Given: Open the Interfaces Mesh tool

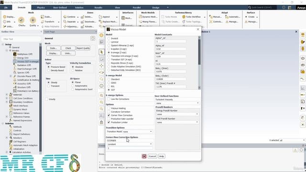Looking at the screenshot, I should pyautogui.click(x=126, y=18).
